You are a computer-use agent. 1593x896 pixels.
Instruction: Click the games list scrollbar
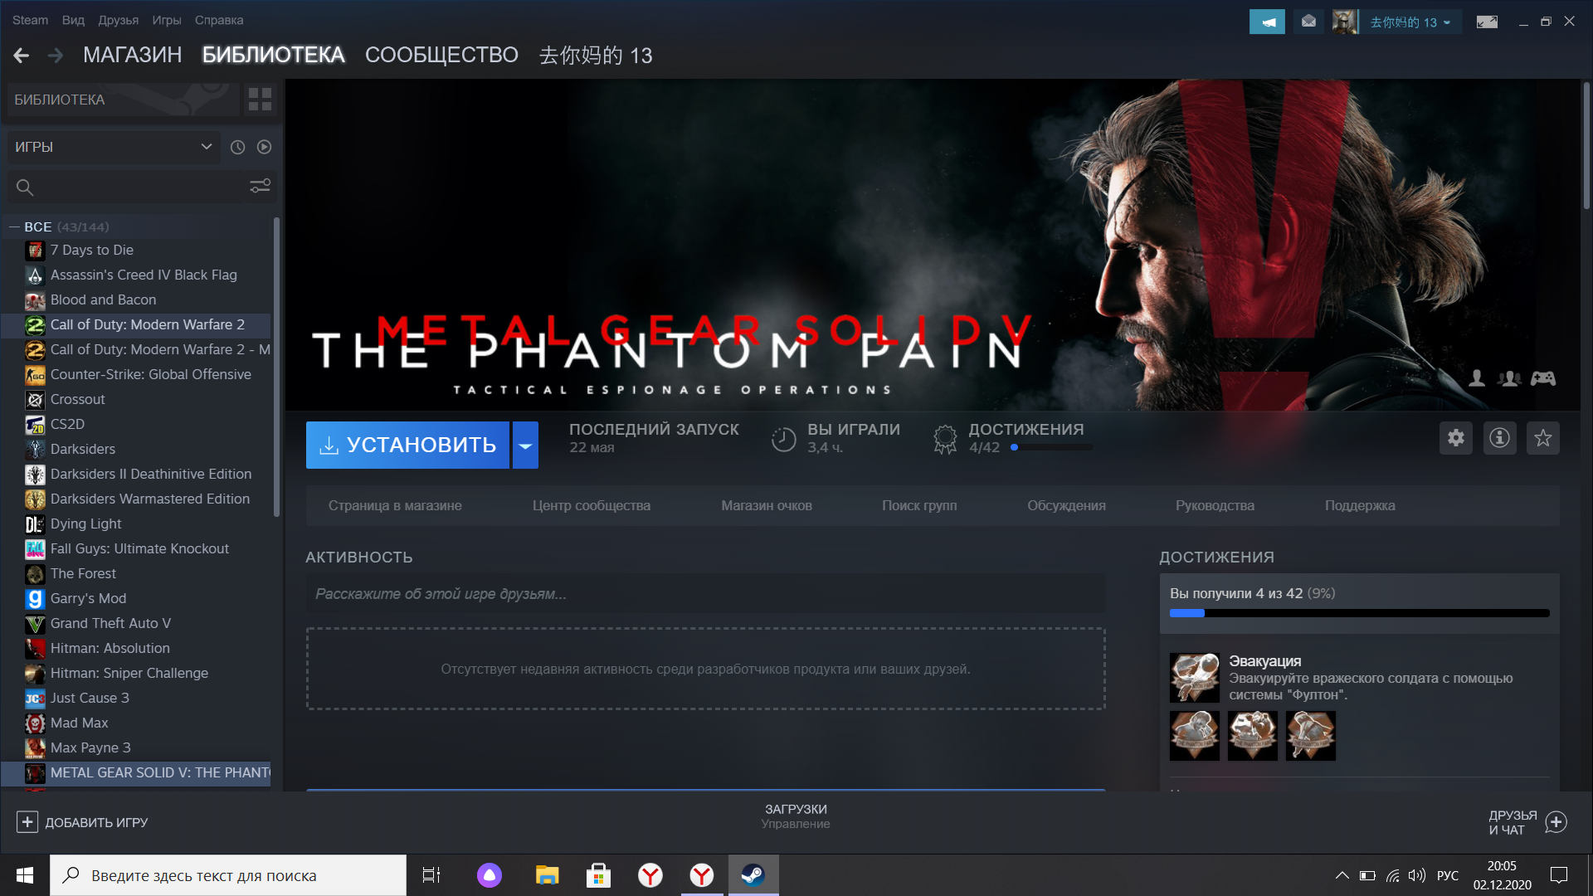[276, 366]
